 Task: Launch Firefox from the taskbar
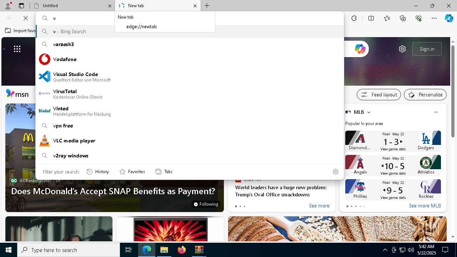(181, 250)
